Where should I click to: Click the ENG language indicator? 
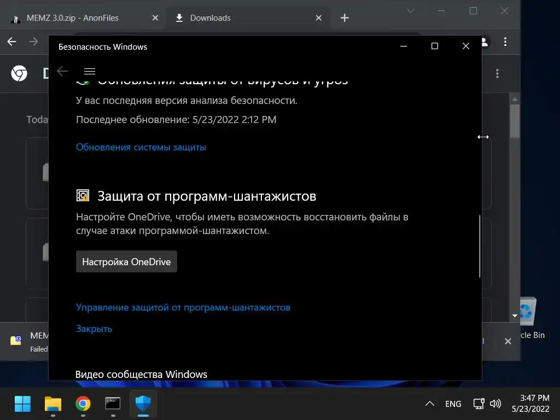[453, 404]
